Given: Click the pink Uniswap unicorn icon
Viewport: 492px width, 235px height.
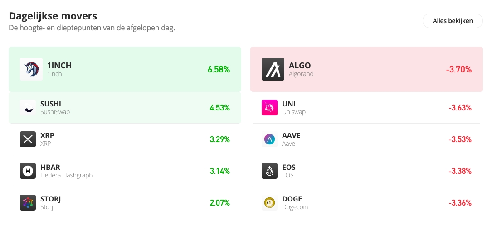Looking at the screenshot, I should click(269, 107).
